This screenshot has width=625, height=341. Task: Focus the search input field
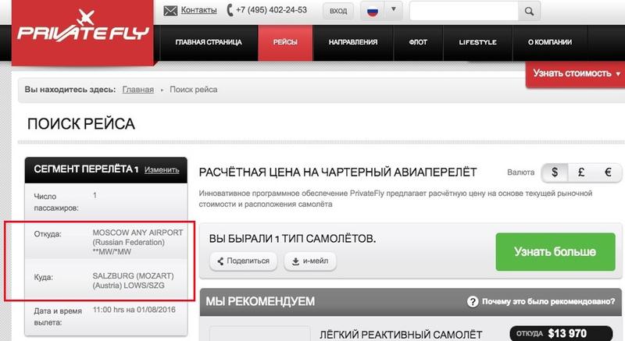pos(464,11)
